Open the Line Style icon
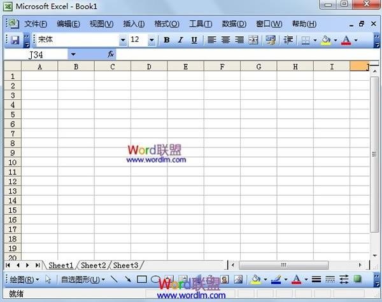This screenshot has width=382, height=302. (x=316, y=279)
